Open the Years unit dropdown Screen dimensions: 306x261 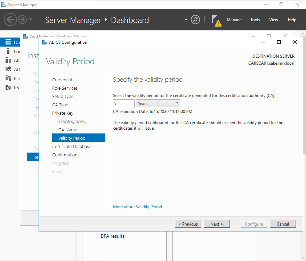[158, 103]
